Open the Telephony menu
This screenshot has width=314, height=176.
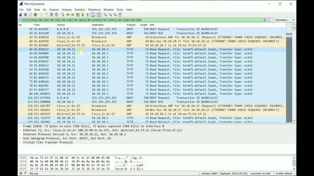(94, 10)
